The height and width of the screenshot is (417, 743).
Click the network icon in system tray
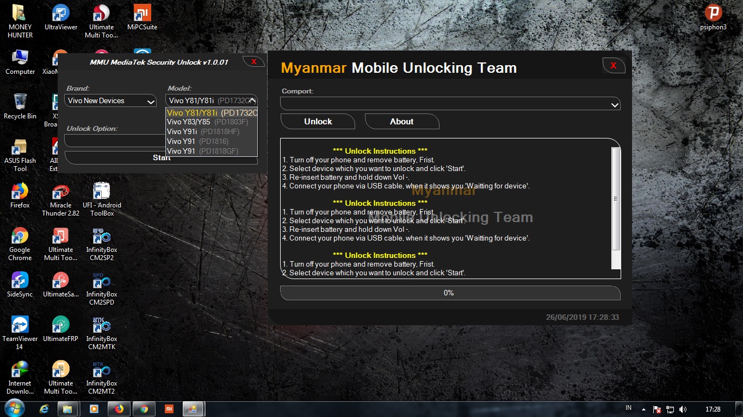[671, 409]
